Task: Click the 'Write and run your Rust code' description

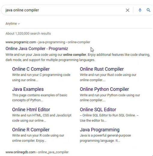Action: point(108,77)
